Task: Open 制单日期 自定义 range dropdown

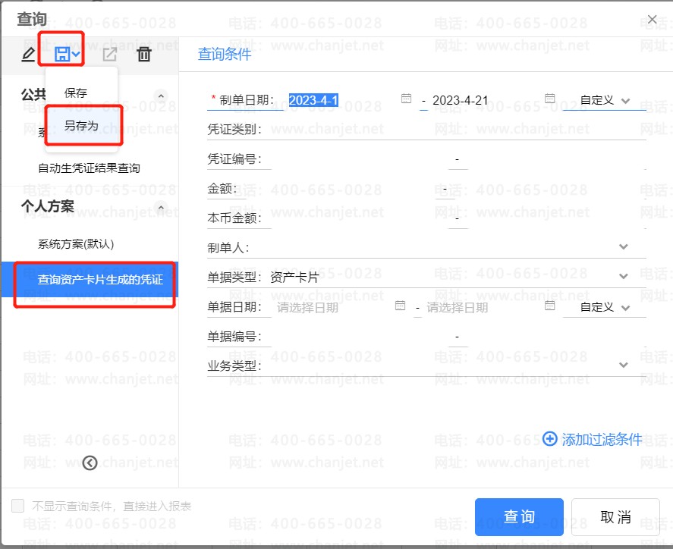Action: pos(604,100)
